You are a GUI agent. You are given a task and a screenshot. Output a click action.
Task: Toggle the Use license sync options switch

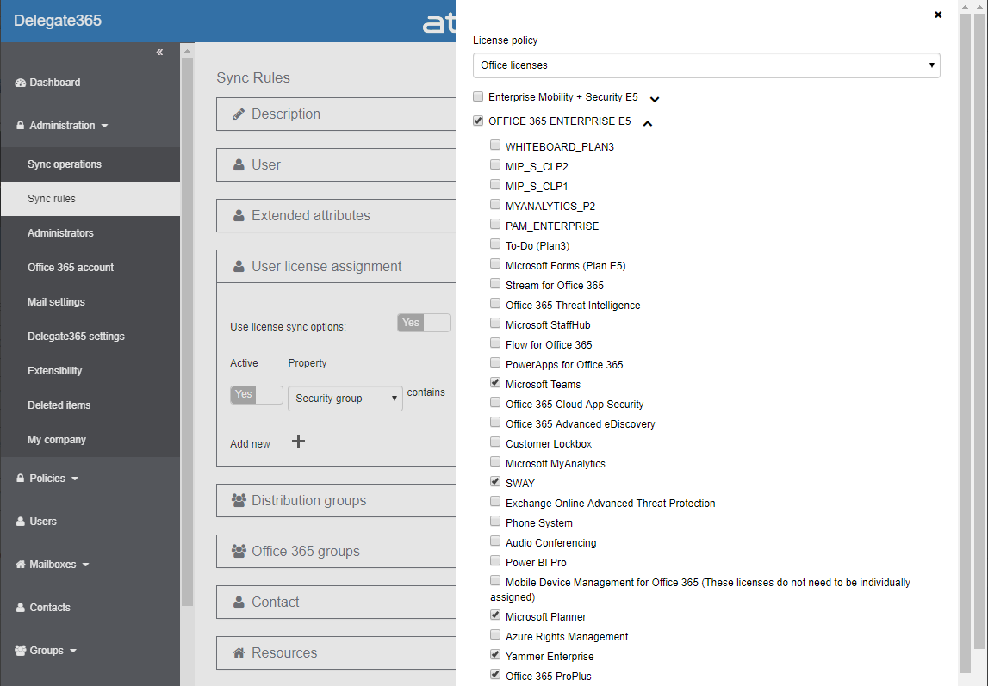pos(424,323)
